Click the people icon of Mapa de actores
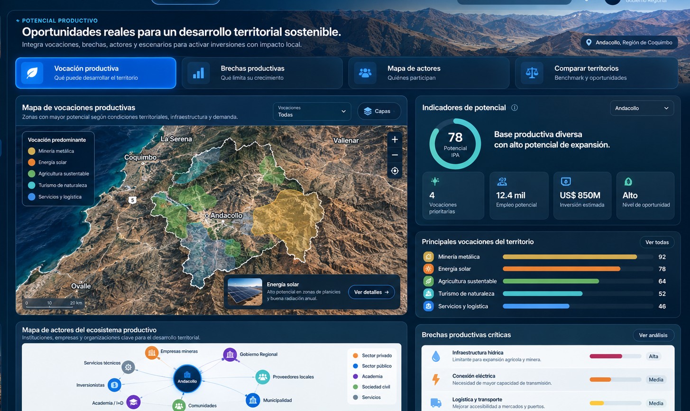Viewport: 690px width, 411px height. (x=365, y=73)
